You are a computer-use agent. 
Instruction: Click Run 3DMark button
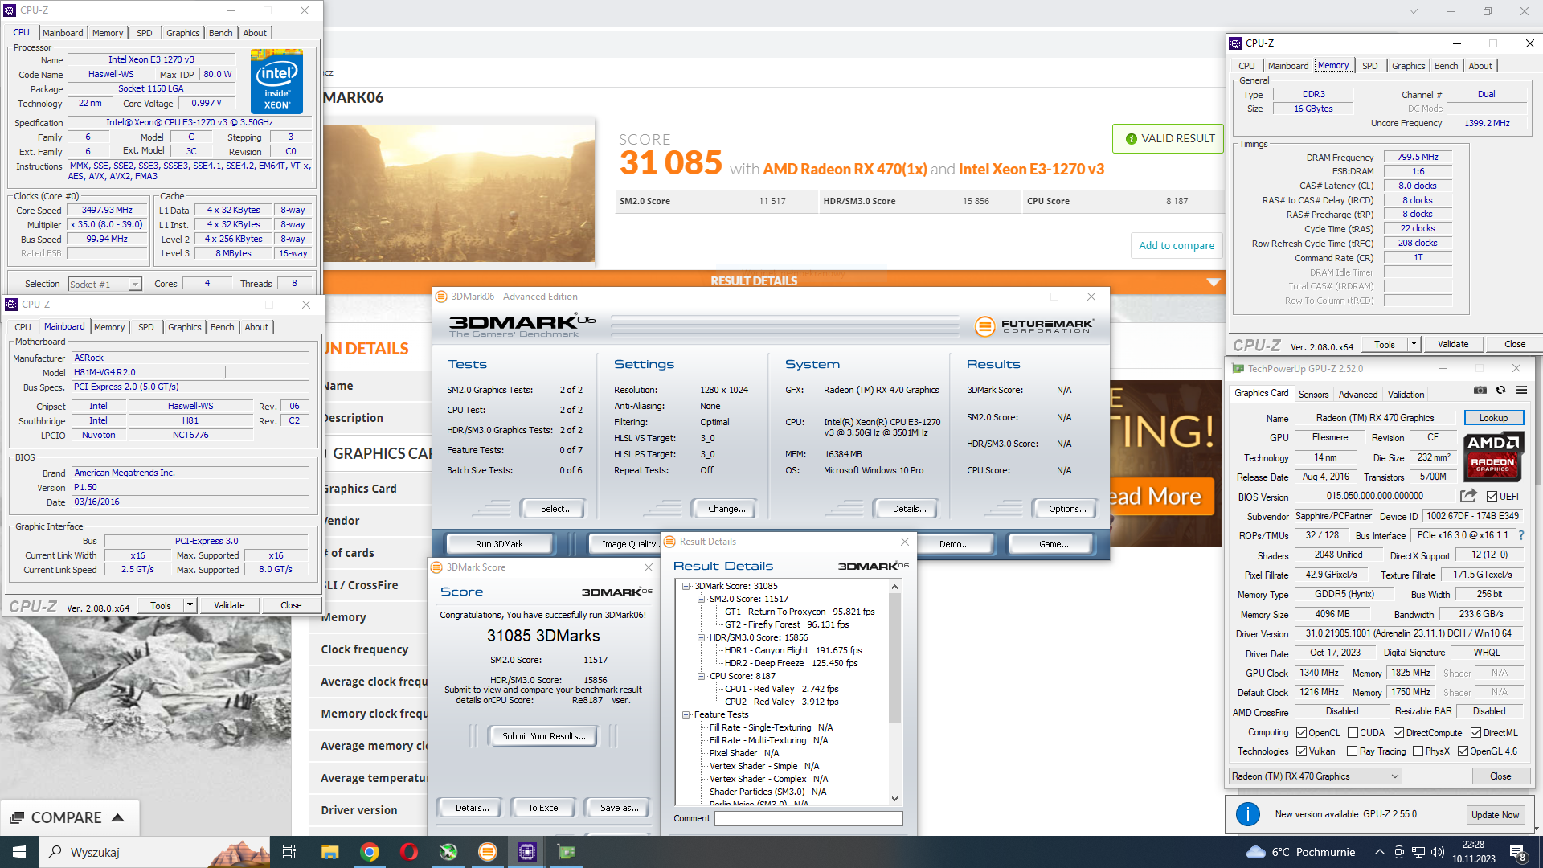pyautogui.click(x=498, y=544)
